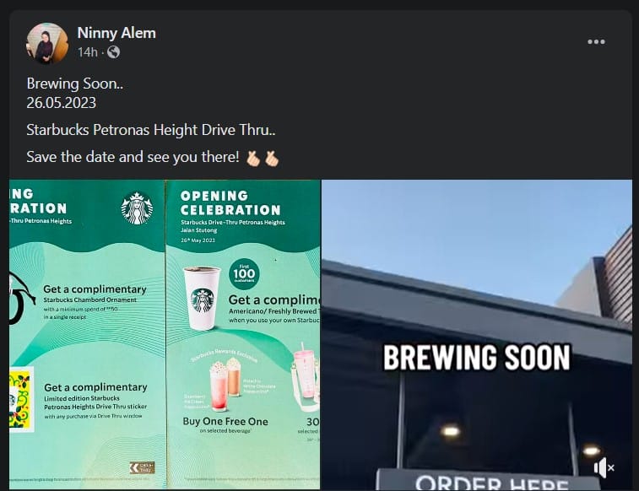Click the Buy One Free One text
This screenshot has width=639, height=491.
225,421
